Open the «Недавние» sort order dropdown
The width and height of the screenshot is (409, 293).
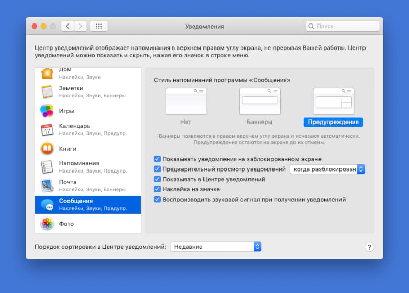coord(216,247)
